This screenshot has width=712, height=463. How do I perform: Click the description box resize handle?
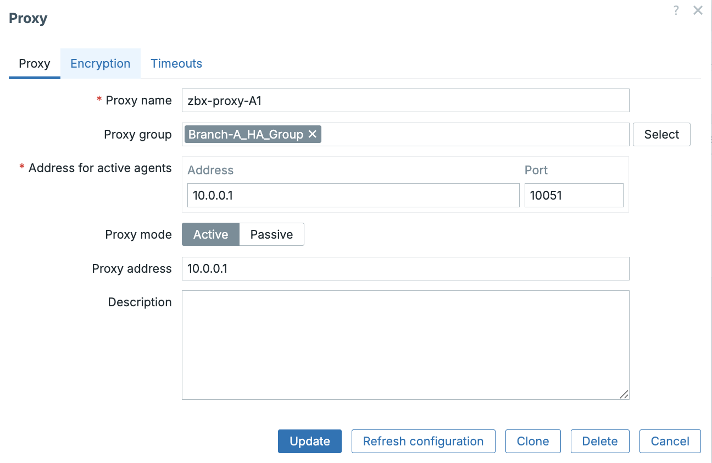[x=624, y=394]
